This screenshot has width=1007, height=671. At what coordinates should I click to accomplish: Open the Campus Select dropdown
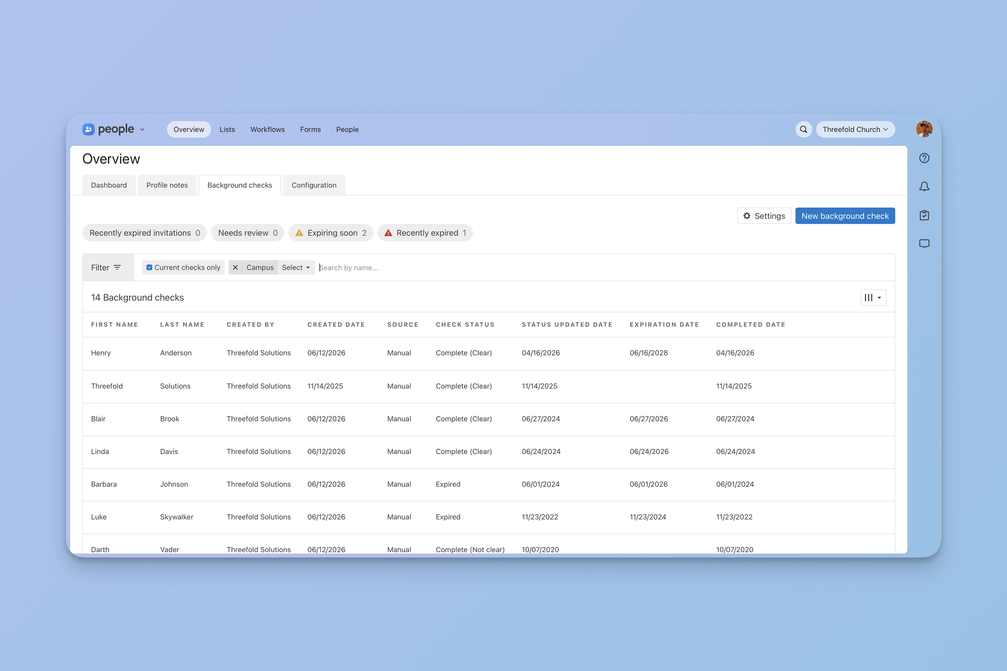click(296, 267)
